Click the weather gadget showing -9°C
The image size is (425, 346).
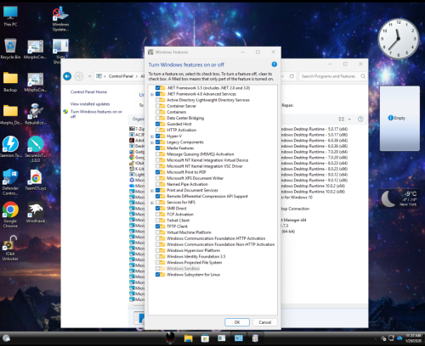(399, 198)
